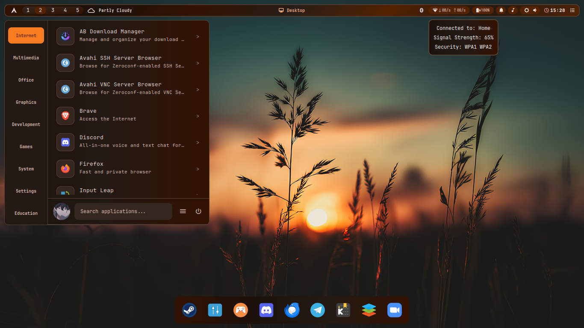Screen dimensions: 584x328
Task: Launch Thunderbird from the dock
Action: coord(292,310)
